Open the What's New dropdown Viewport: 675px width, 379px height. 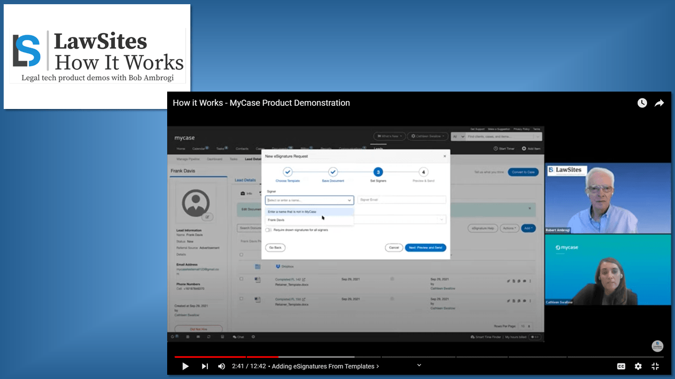(389, 136)
